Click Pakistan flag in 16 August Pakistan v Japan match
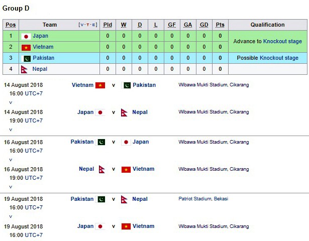Viewport: 309px width, 241px height. pos(100,142)
